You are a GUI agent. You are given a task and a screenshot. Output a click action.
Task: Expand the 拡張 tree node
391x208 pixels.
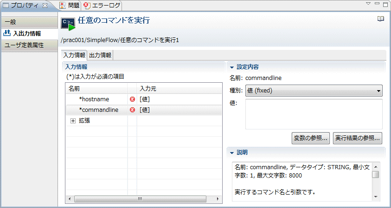[x=73, y=121]
